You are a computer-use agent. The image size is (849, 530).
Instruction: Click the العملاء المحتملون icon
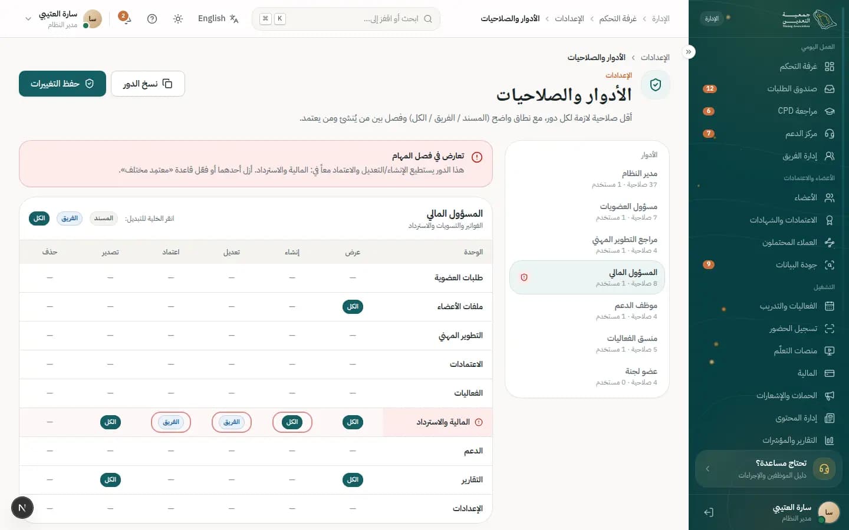[830, 243]
